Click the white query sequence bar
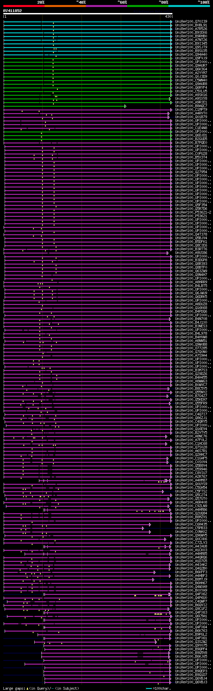This screenshot has width=213, height=691. [88, 14]
